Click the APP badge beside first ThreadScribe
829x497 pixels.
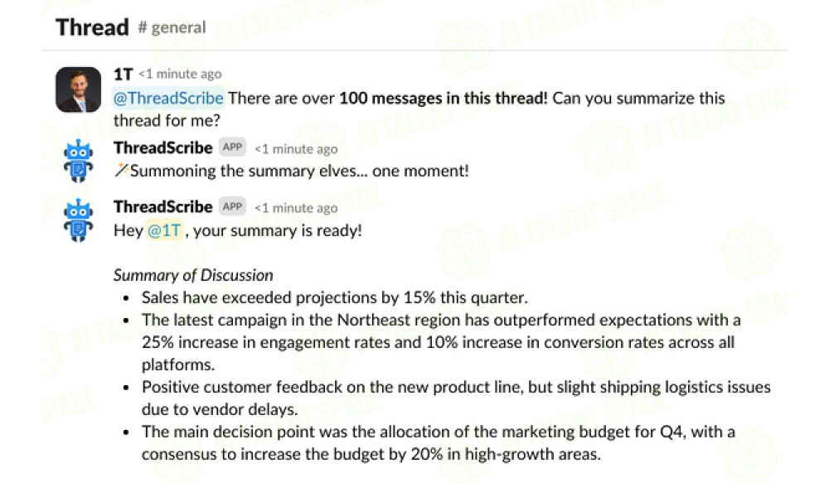tap(232, 147)
